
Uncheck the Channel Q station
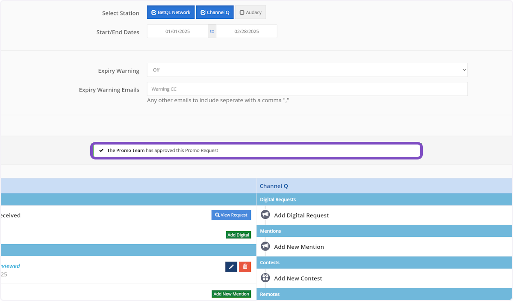[x=215, y=12]
